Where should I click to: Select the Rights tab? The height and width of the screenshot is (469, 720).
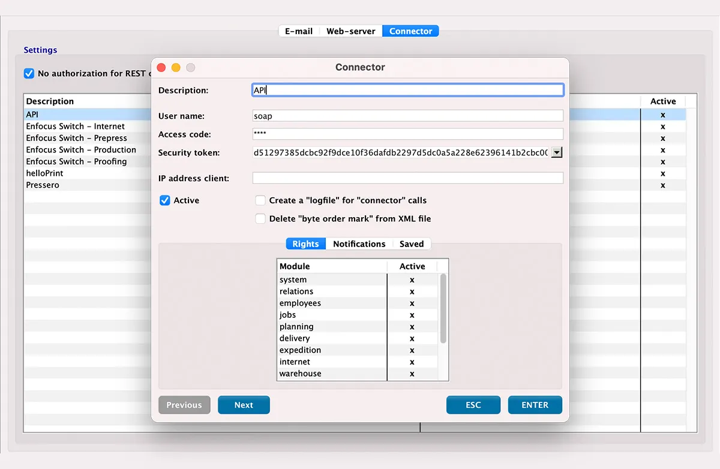pos(305,244)
